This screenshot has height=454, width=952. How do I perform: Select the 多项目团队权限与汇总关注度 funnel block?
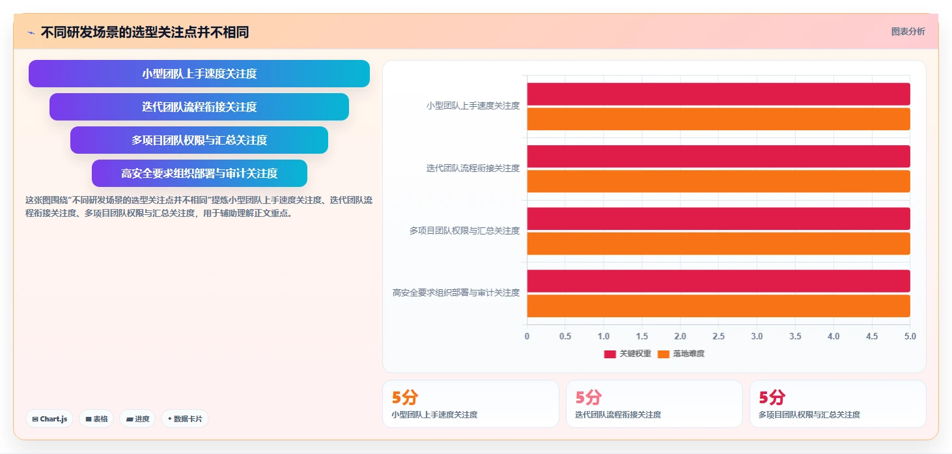tap(199, 140)
